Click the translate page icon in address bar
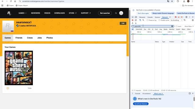The height and width of the screenshot is (109, 195). coord(168,1)
